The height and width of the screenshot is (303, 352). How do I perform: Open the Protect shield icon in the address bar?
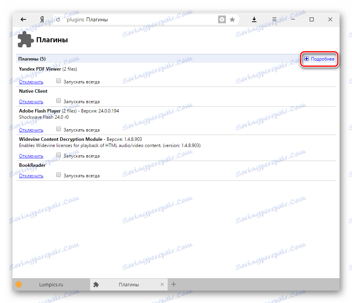[x=222, y=19]
